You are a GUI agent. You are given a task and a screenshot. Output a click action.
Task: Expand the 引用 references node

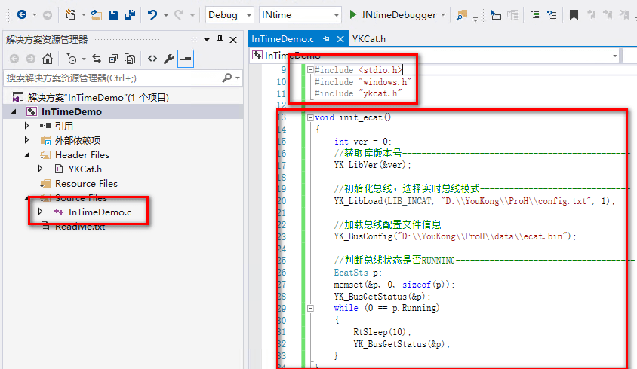coord(27,126)
